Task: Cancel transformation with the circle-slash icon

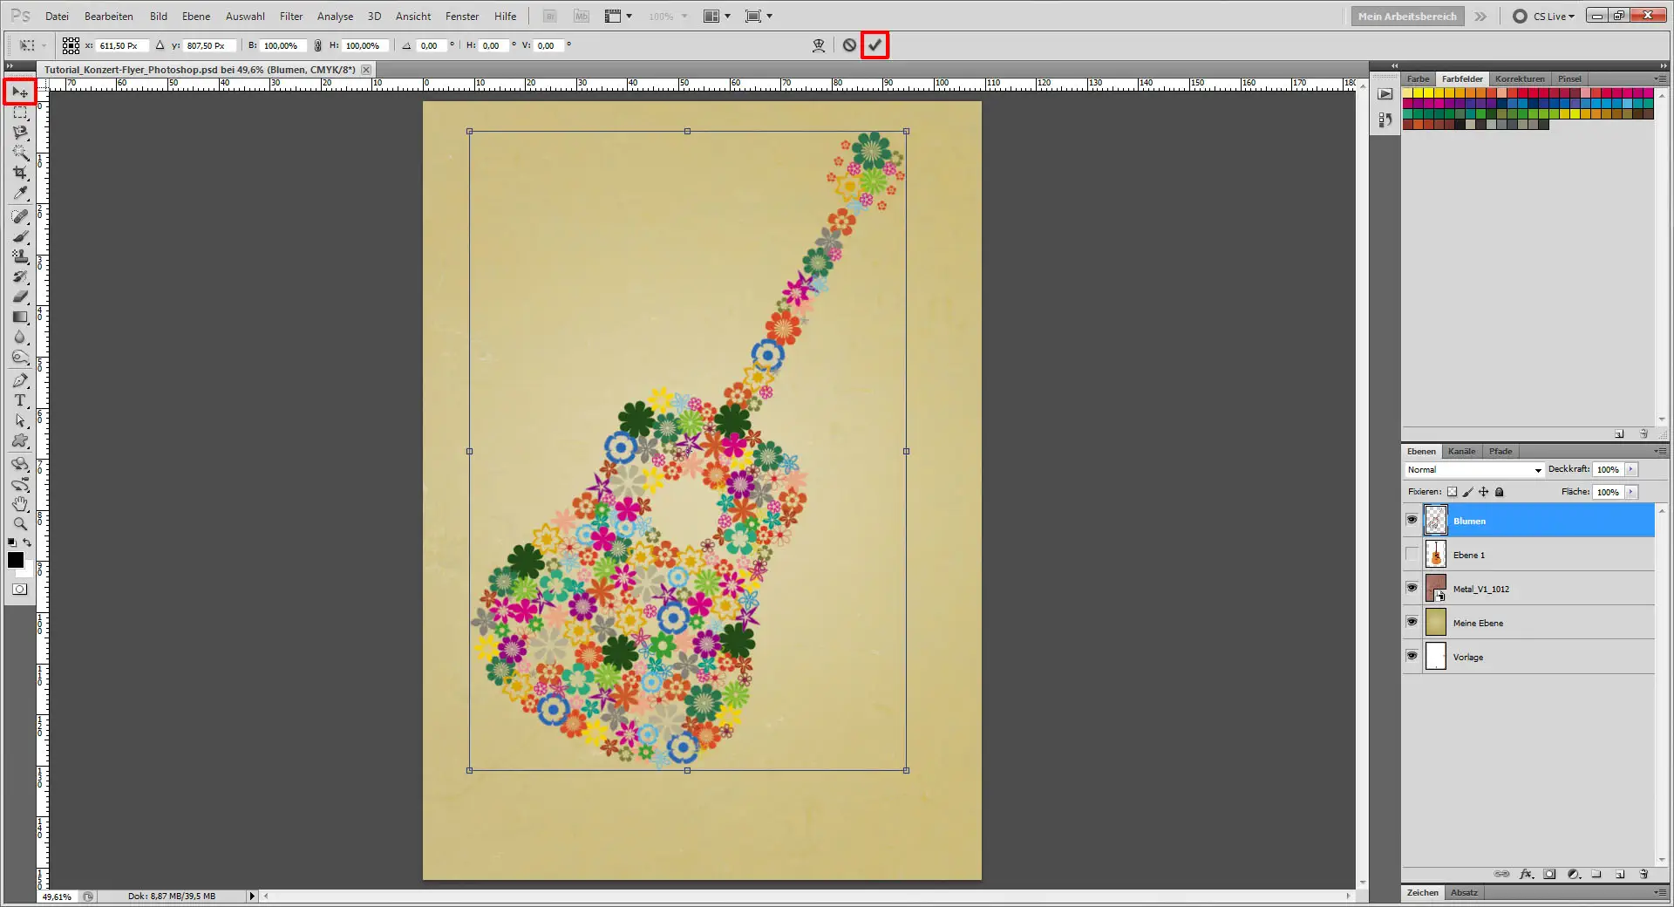Action: pyautogui.click(x=849, y=45)
